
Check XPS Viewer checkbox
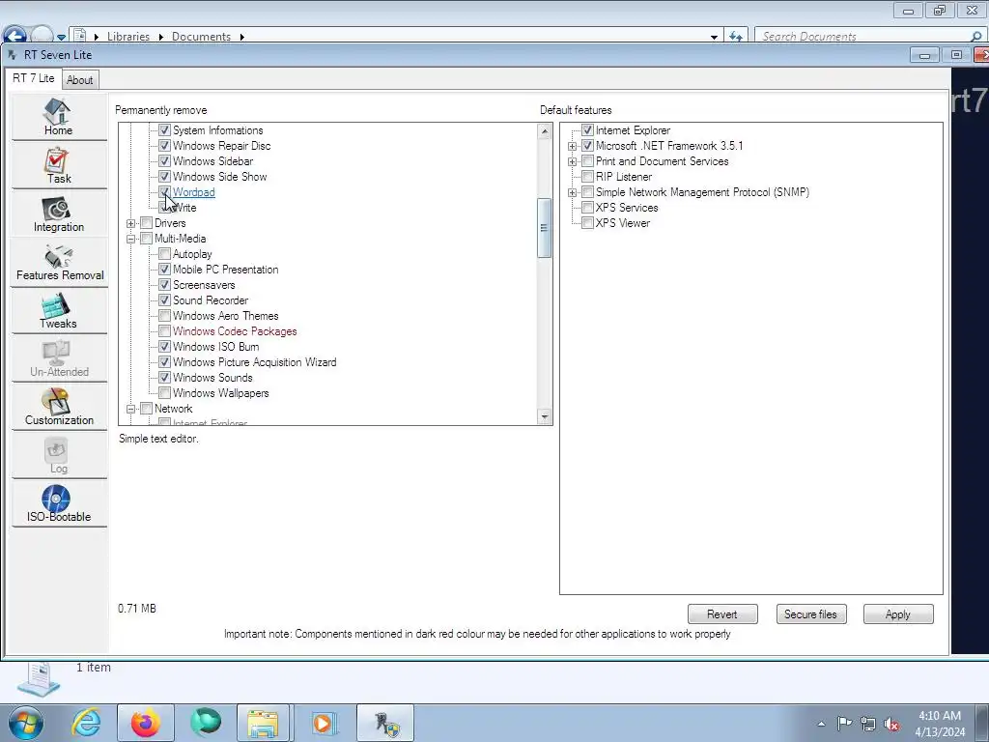click(587, 223)
